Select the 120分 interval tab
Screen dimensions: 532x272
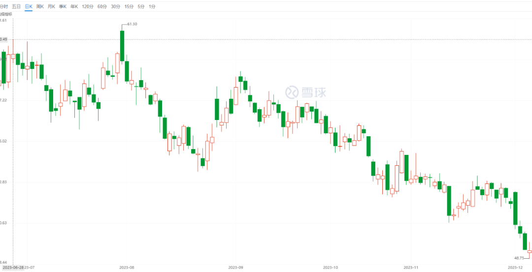click(x=87, y=6)
